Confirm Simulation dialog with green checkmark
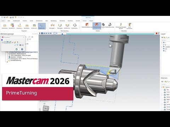The height and width of the screenshot is (127, 170). click(17, 49)
